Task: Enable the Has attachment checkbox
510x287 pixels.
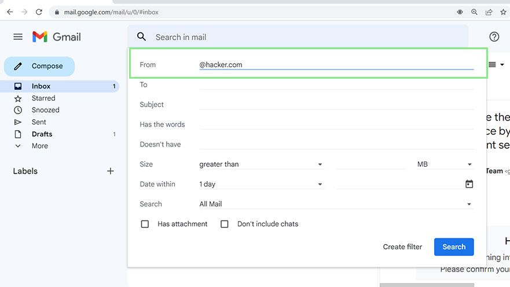Action: point(145,224)
